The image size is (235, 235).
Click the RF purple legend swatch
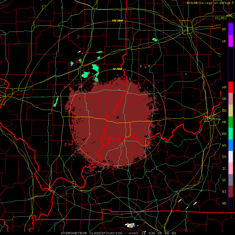(231, 29)
